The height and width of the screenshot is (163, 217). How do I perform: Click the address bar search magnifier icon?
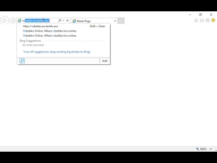[x=60, y=20]
